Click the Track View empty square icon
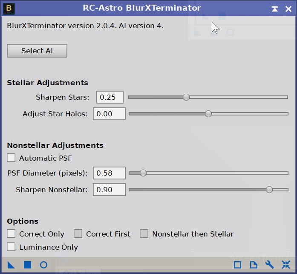 pyautogui.click(x=237, y=265)
